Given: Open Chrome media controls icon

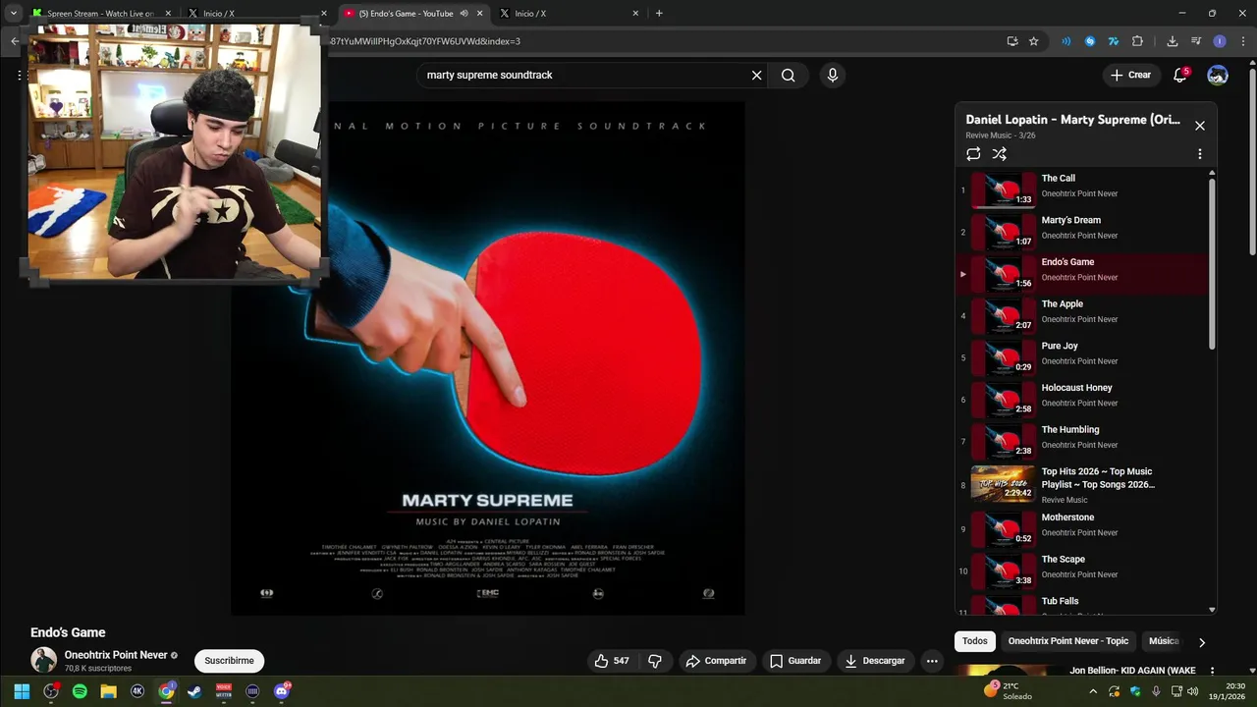Looking at the screenshot, I should (x=1195, y=41).
